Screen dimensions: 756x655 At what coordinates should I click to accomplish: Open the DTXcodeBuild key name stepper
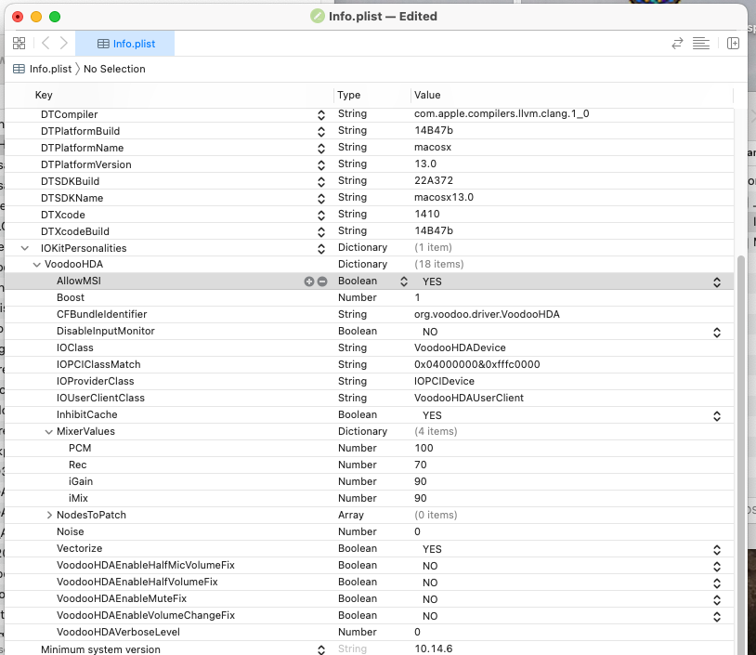coord(321,232)
